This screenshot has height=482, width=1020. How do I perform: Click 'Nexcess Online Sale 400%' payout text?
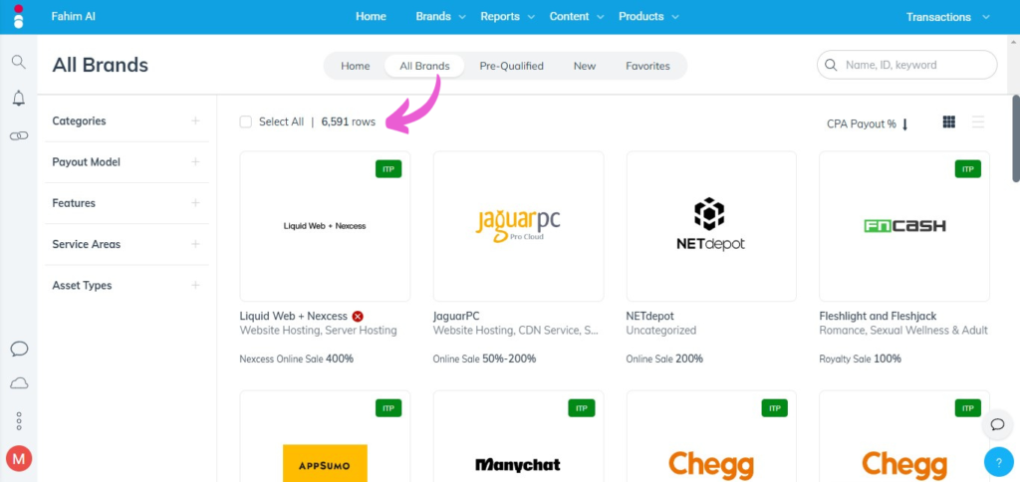[x=297, y=359]
